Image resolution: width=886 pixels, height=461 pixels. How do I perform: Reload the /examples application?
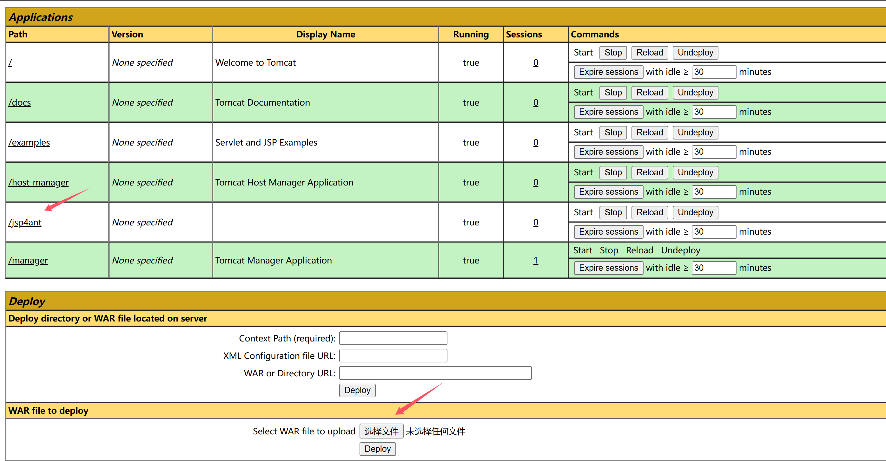click(x=649, y=132)
